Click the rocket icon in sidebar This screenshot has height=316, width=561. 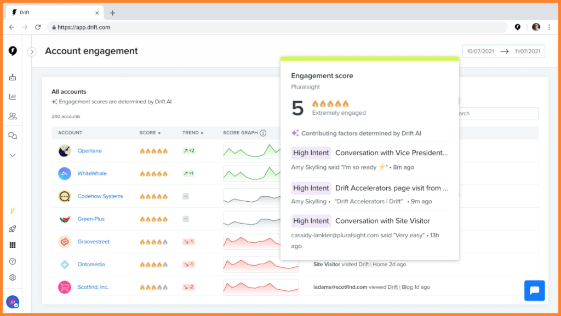click(13, 229)
